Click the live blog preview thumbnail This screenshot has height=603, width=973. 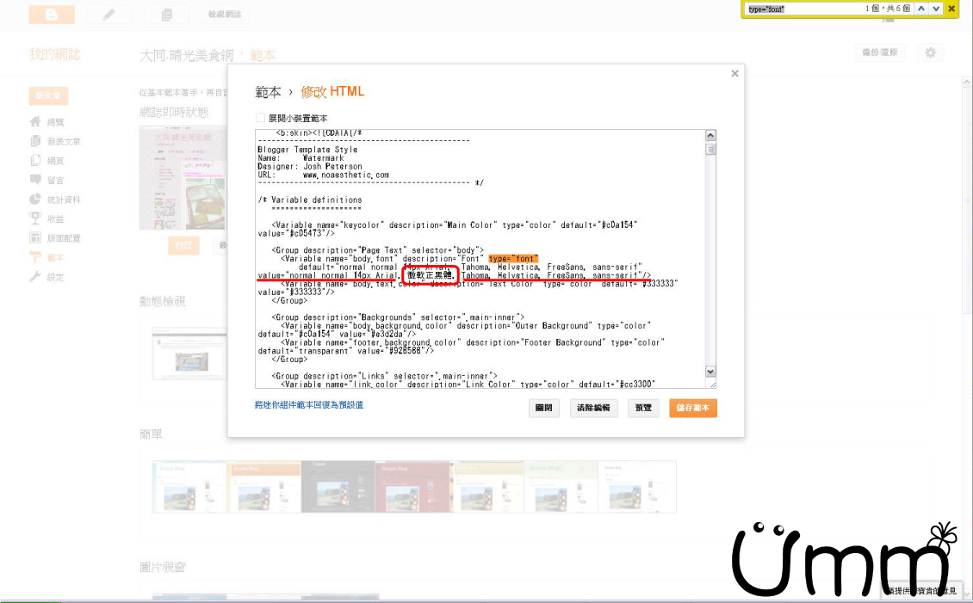click(183, 177)
